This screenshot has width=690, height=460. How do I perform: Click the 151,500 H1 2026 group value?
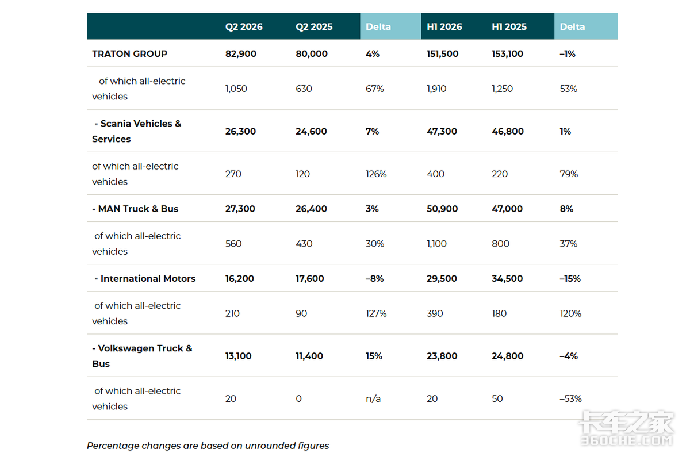tap(442, 53)
